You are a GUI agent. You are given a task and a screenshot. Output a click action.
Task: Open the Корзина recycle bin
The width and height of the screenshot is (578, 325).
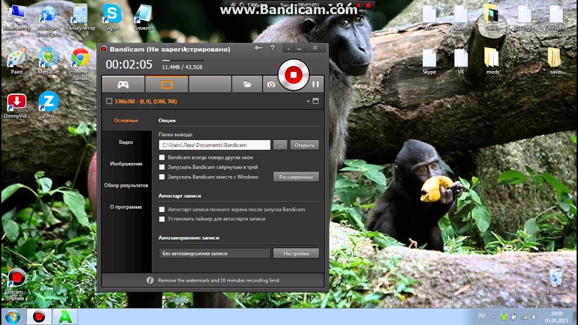556,282
